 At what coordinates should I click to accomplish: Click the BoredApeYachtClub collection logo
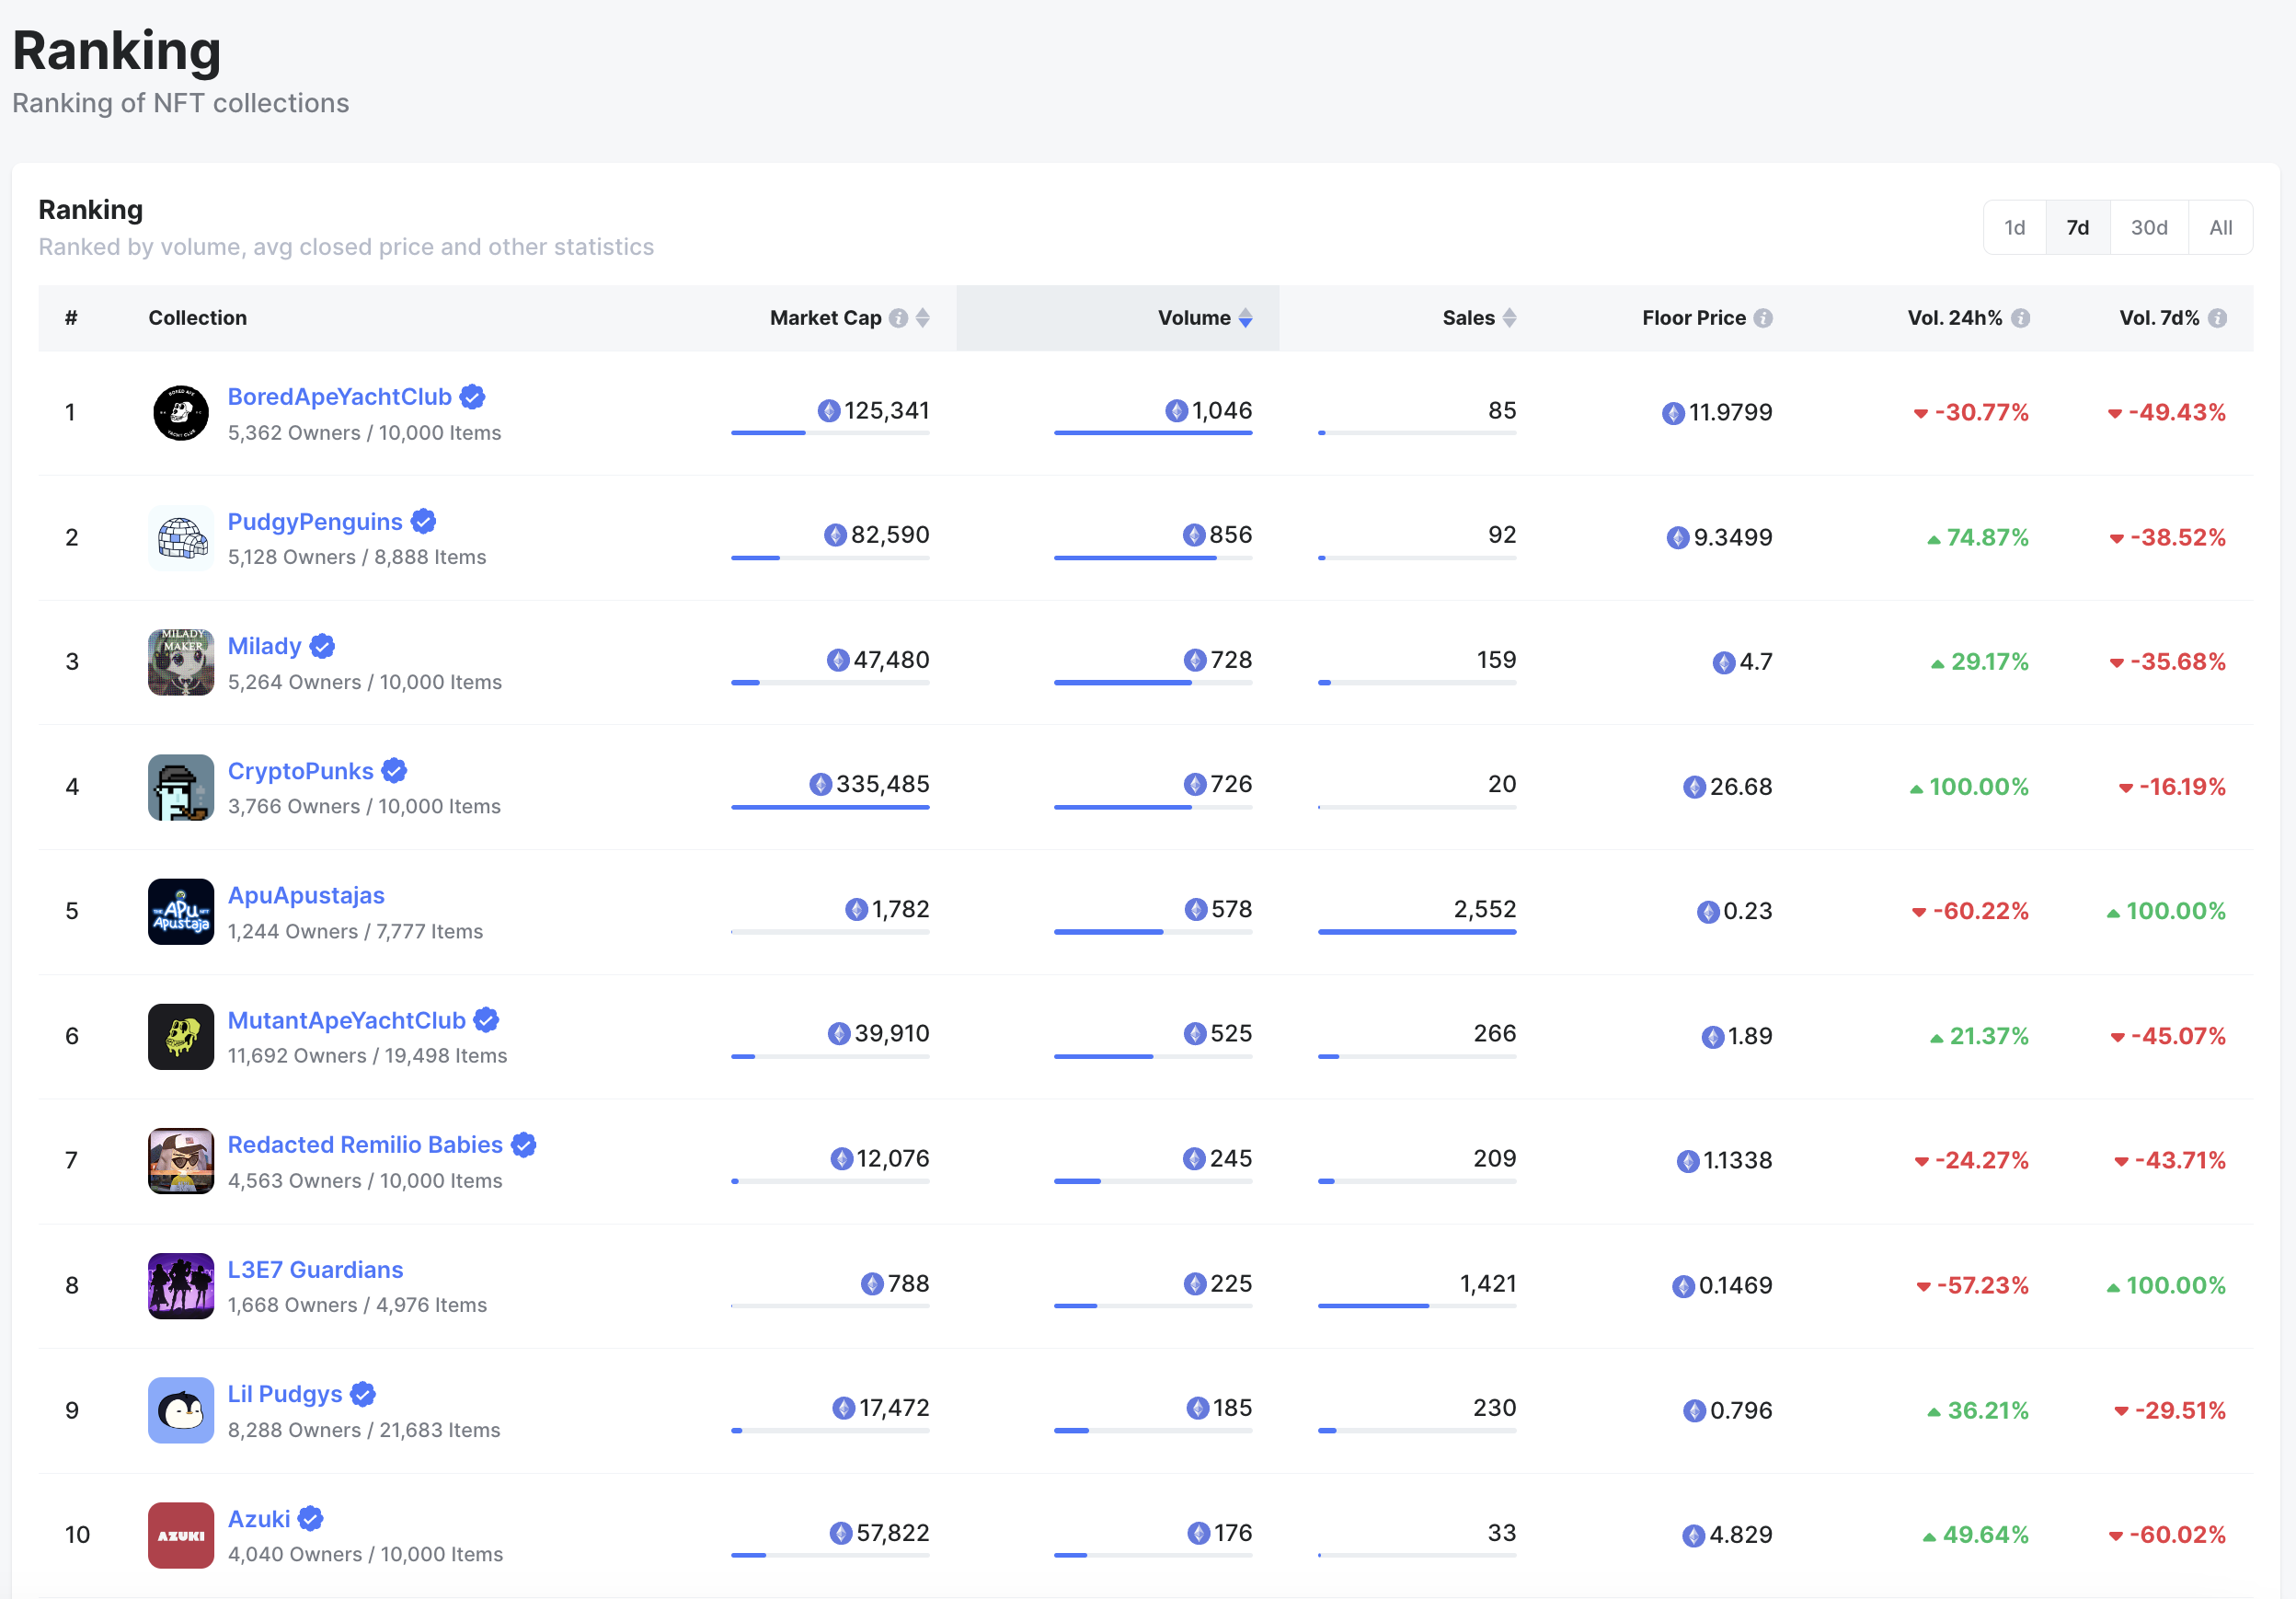point(181,413)
